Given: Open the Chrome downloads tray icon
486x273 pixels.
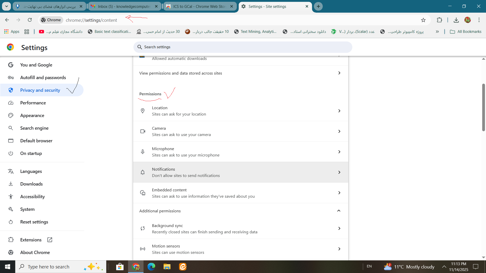Looking at the screenshot, I should click(x=456, y=20).
